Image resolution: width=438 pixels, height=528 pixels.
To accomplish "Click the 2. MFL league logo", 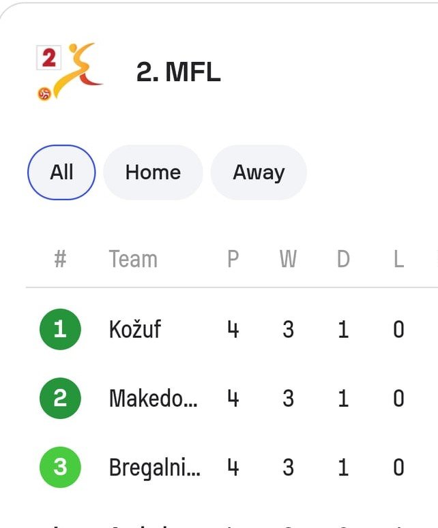I will point(70,72).
